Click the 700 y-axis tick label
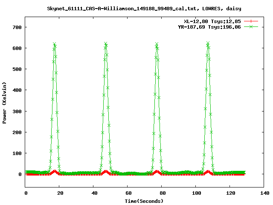This screenshot has height=205, width=273. coord(17,27)
